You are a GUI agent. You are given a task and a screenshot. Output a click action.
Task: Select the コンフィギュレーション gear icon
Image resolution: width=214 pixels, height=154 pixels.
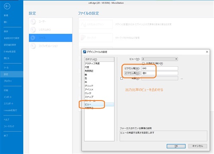[x=33, y=46]
